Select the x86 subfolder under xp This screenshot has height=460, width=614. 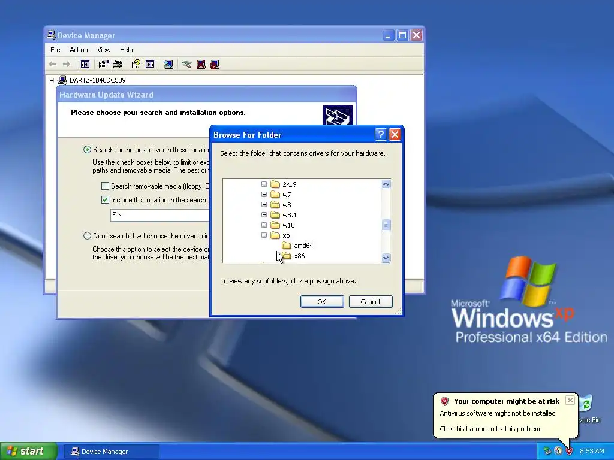point(299,256)
